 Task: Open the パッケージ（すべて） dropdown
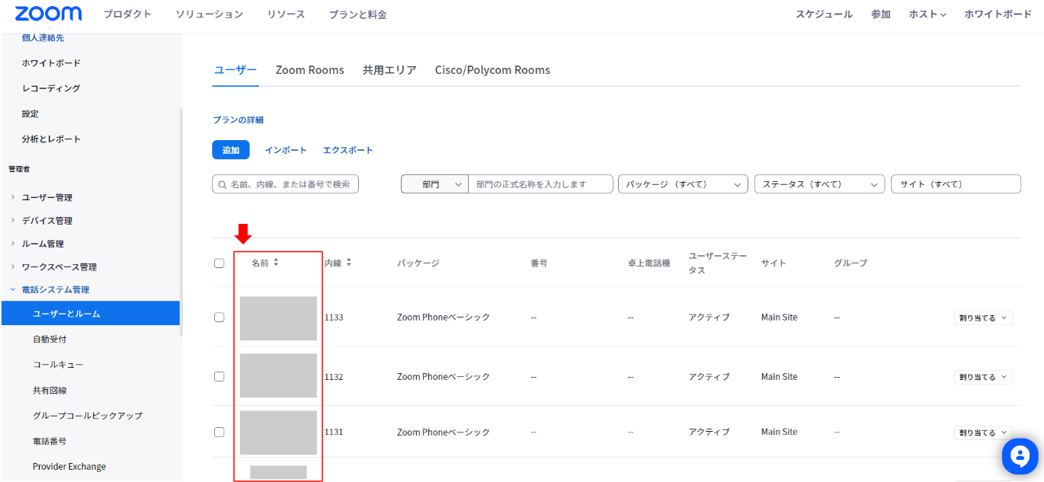(x=683, y=184)
